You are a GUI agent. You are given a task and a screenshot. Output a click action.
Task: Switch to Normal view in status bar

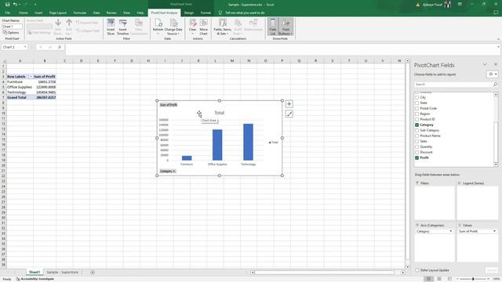click(428, 279)
